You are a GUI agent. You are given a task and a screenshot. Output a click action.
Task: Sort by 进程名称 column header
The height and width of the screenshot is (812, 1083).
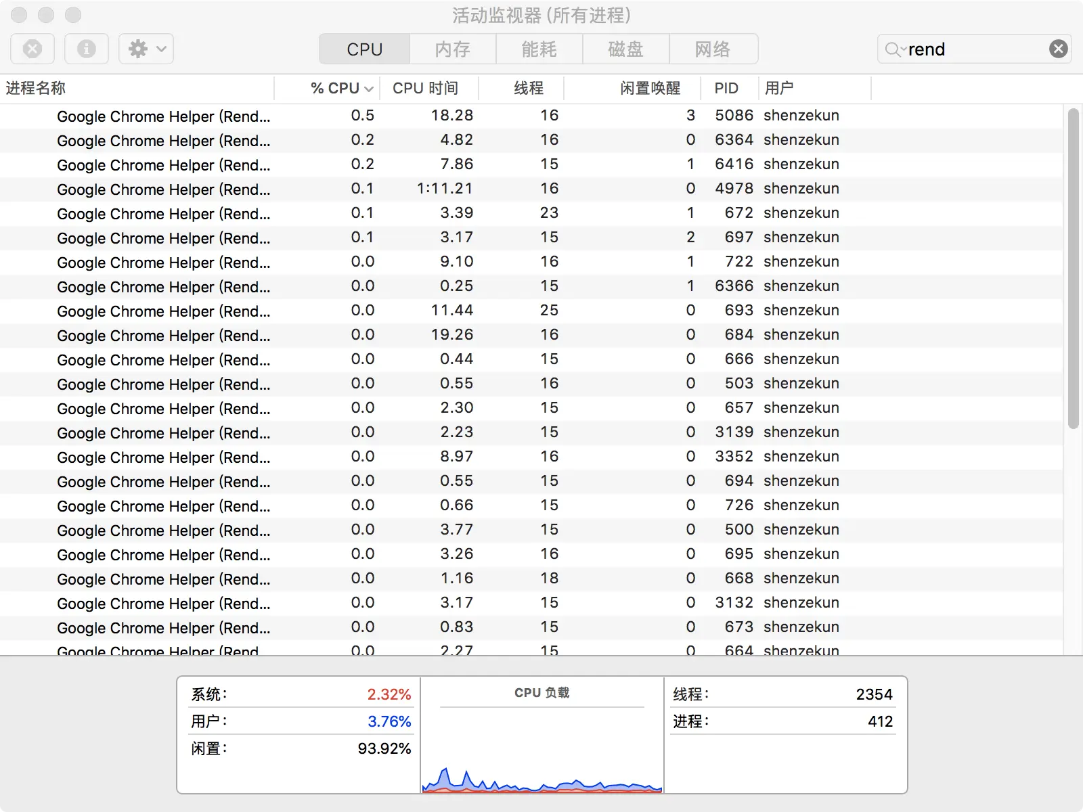[137, 88]
